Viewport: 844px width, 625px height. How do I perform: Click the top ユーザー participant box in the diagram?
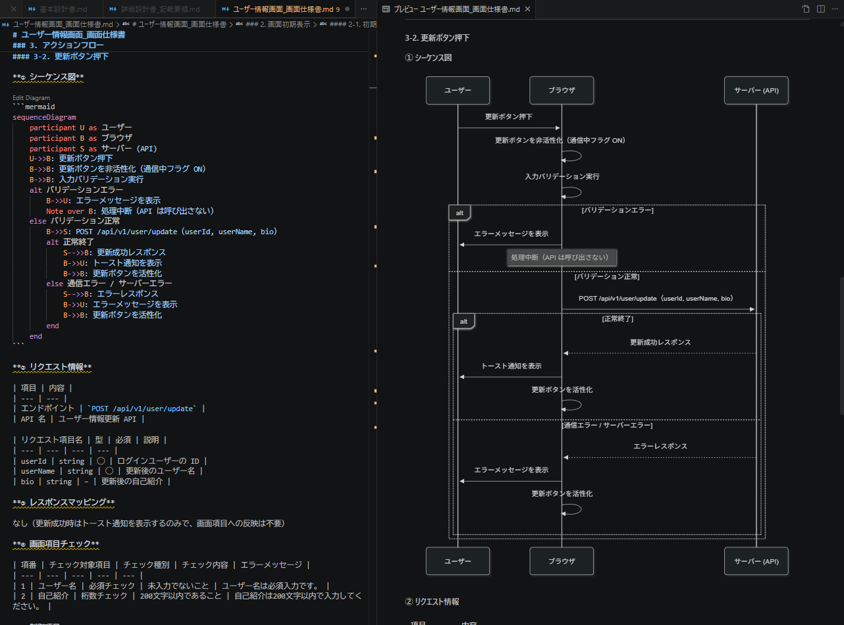pyautogui.click(x=458, y=90)
